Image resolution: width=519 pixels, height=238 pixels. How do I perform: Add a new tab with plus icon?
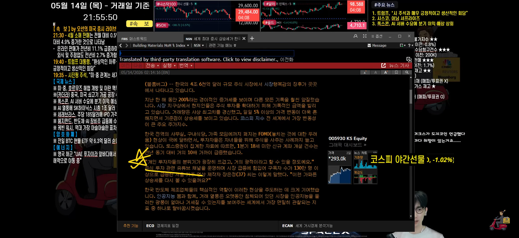click(x=252, y=39)
